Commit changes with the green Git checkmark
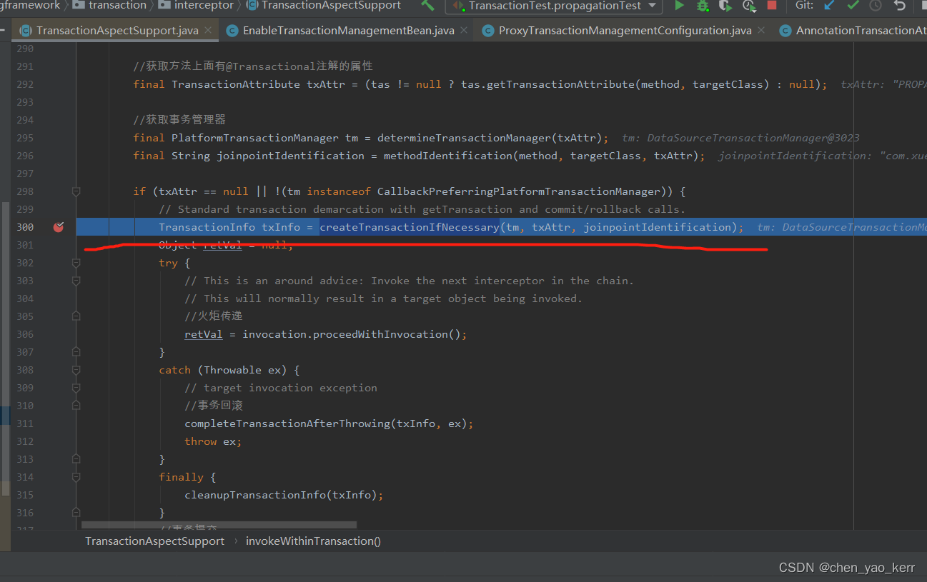Viewport: 927px width, 582px height. [853, 5]
